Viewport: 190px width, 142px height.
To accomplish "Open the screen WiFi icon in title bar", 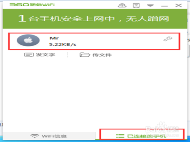I will (136, 5).
